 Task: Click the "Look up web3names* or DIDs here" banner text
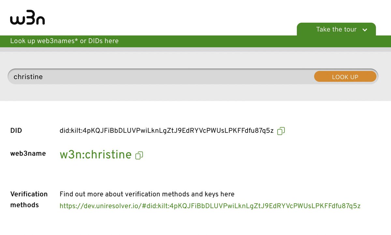click(x=64, y=41)
